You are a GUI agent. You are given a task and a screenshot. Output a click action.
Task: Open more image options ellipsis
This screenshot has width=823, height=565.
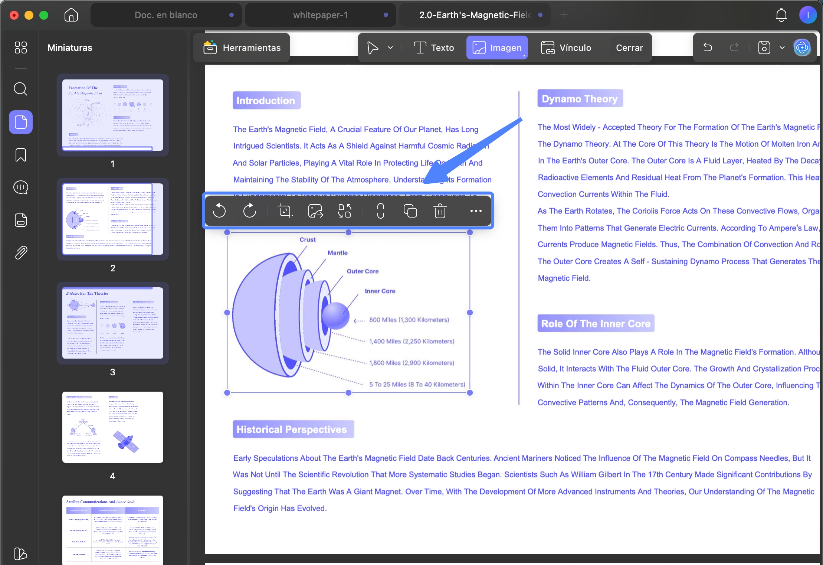[x=476, y=211]
